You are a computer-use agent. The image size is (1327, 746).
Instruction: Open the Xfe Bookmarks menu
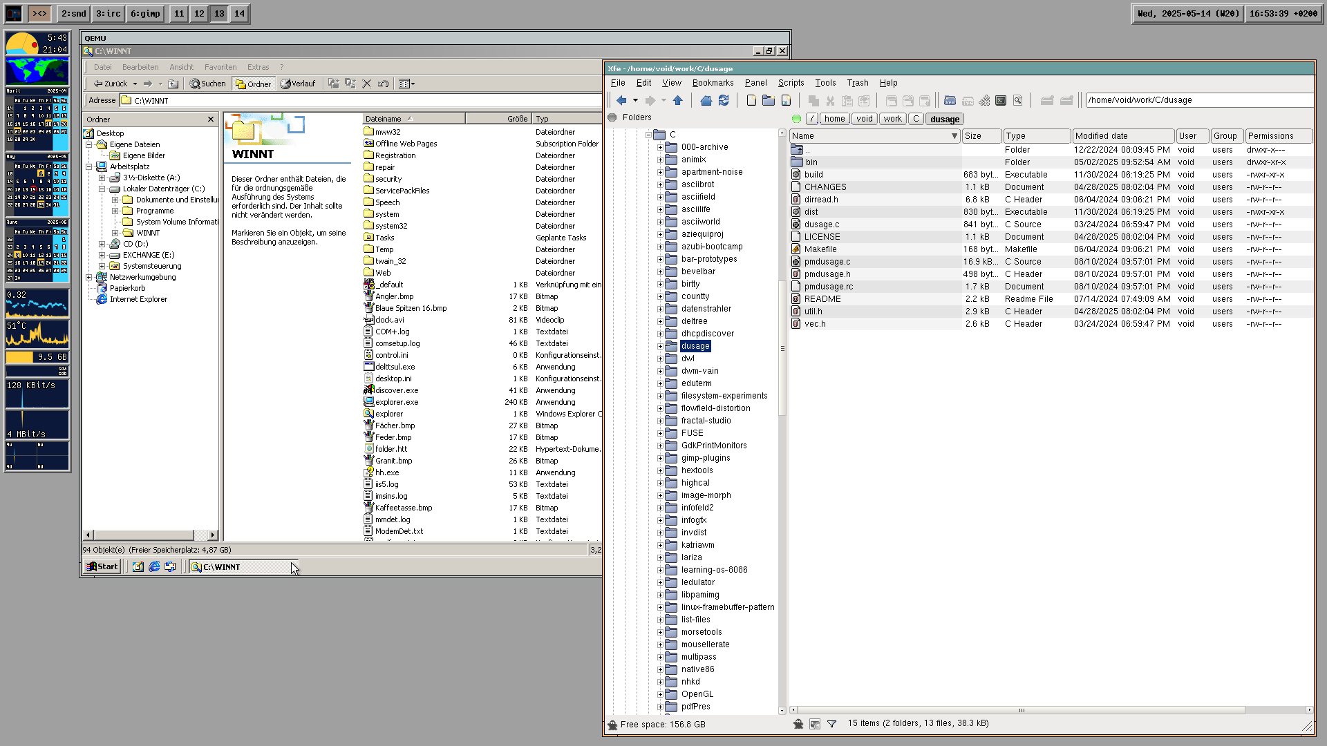[x=713, y=83]
